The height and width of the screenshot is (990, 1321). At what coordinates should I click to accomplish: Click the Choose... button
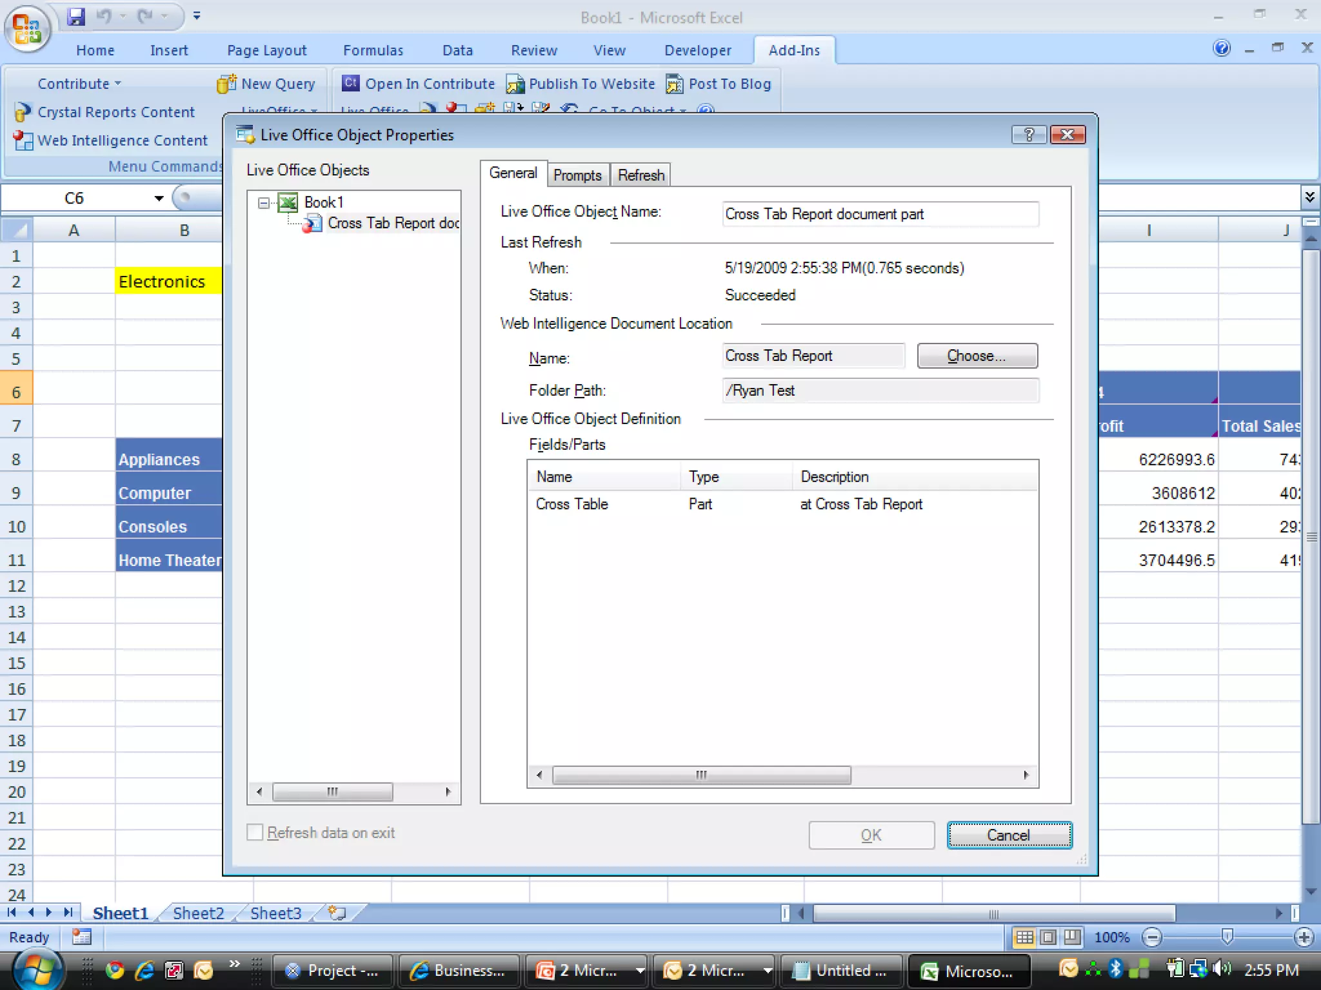(977, 356)
